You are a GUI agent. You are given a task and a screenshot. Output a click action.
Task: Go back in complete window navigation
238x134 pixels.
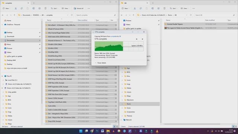3,15
